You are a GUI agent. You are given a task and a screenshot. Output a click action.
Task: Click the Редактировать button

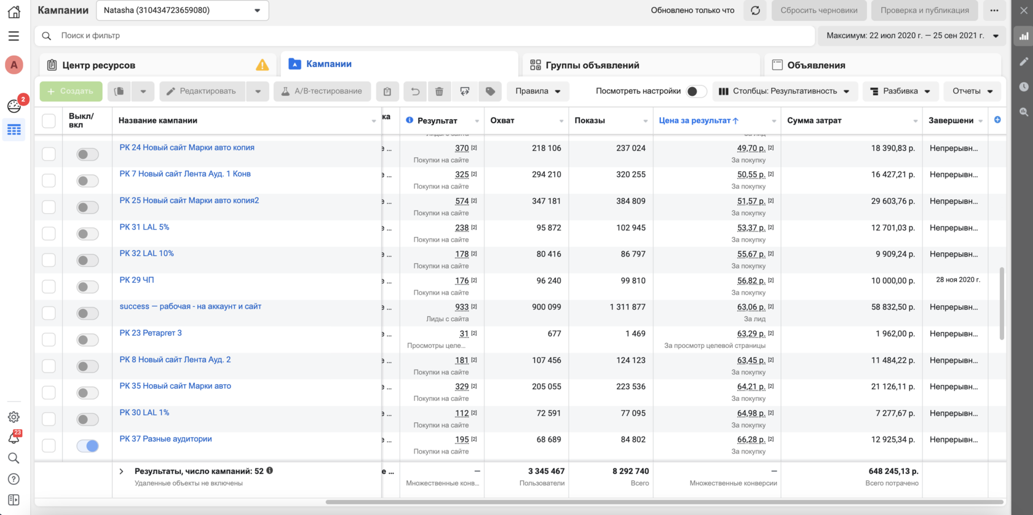[x=202, y=91]
